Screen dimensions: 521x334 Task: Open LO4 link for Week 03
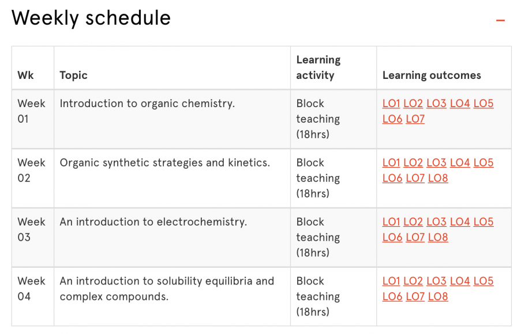click(460, 222)
